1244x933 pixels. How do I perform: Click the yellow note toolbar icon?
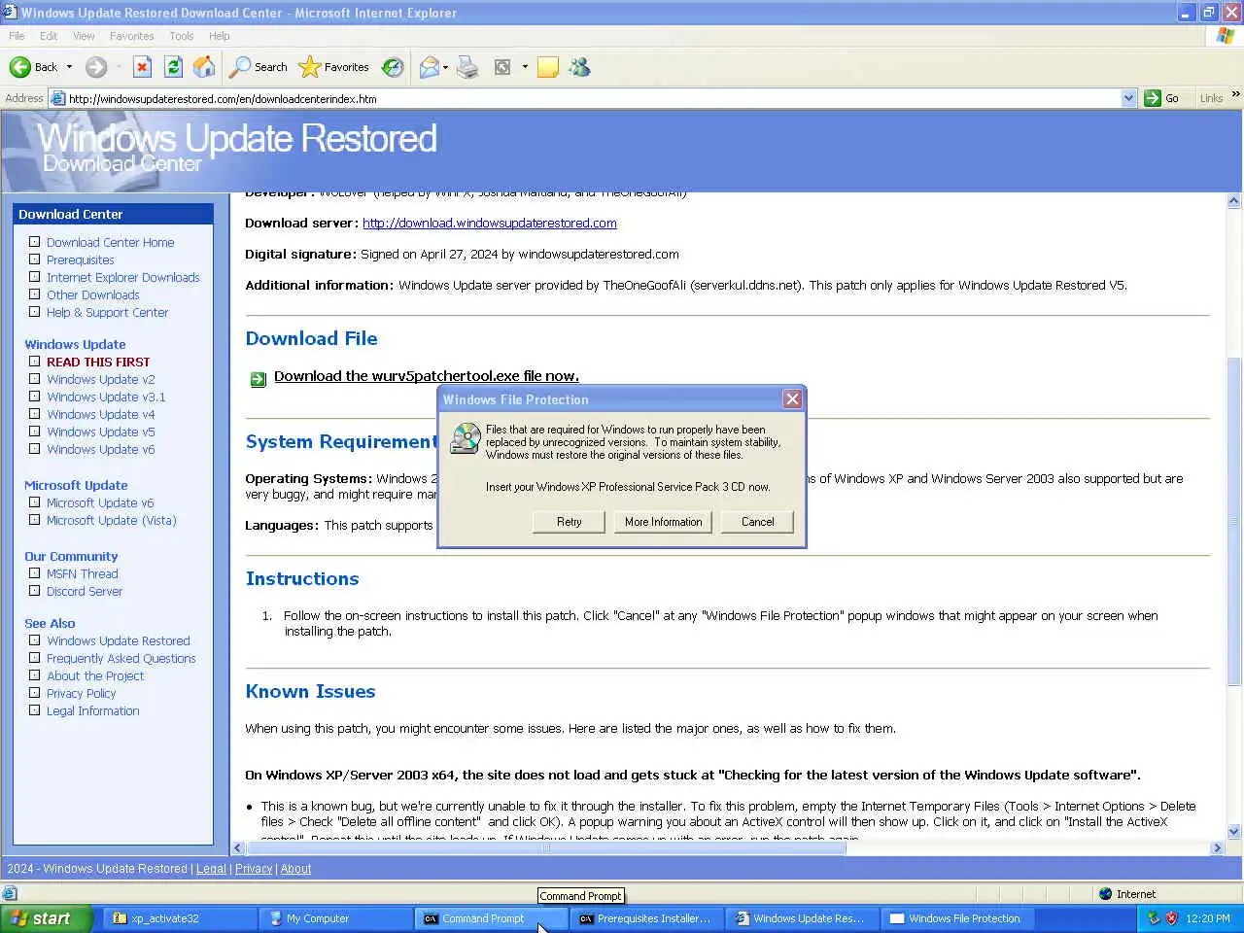(x=548, y=67)
